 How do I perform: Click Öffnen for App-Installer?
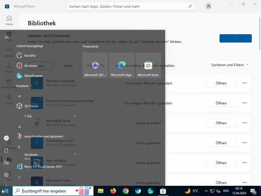[x=221, y=163]
